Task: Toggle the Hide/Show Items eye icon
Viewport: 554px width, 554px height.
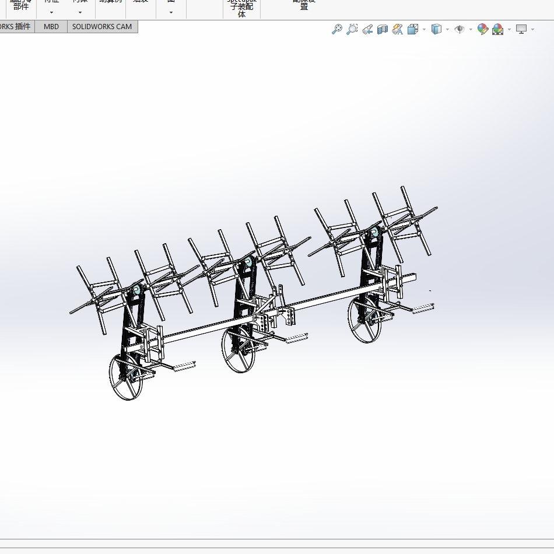Action: pos(460,29)
